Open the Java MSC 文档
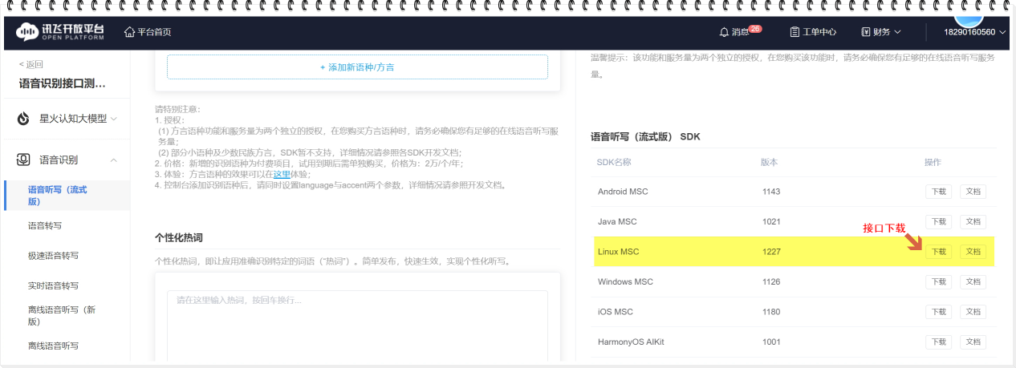 coord(973,221)
